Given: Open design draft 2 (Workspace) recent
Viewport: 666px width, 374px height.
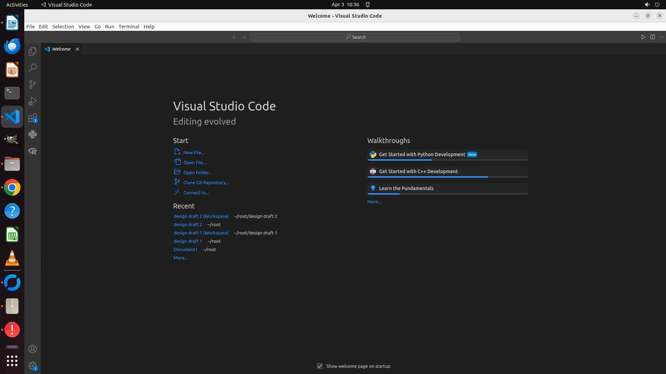Looking at the screenshot, I should point(201,216).
